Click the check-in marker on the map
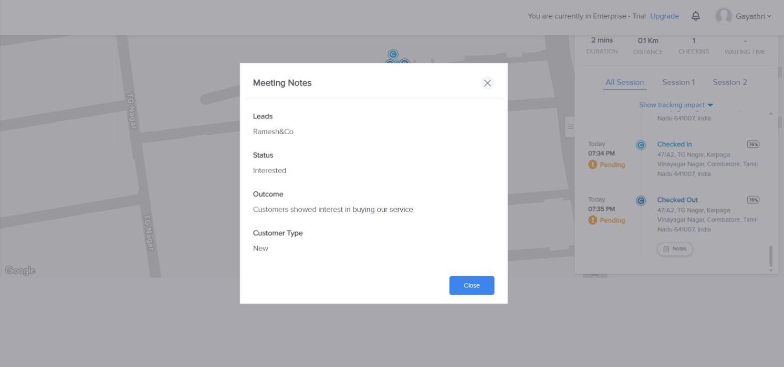The height and width of the screenshot is (367, 784). tap(393, 54)
